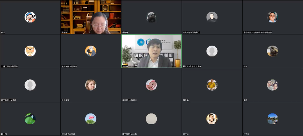Click the lakeside scenery avatar, bottom right tile
This screenshot has width=303, height=136.
272,119
